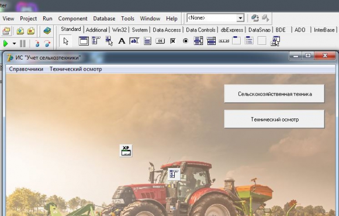Image resolution: width=339 pixels, height=216 pixels.
Task: Select the MainMenu component in the palette
Action: point(96,41)
